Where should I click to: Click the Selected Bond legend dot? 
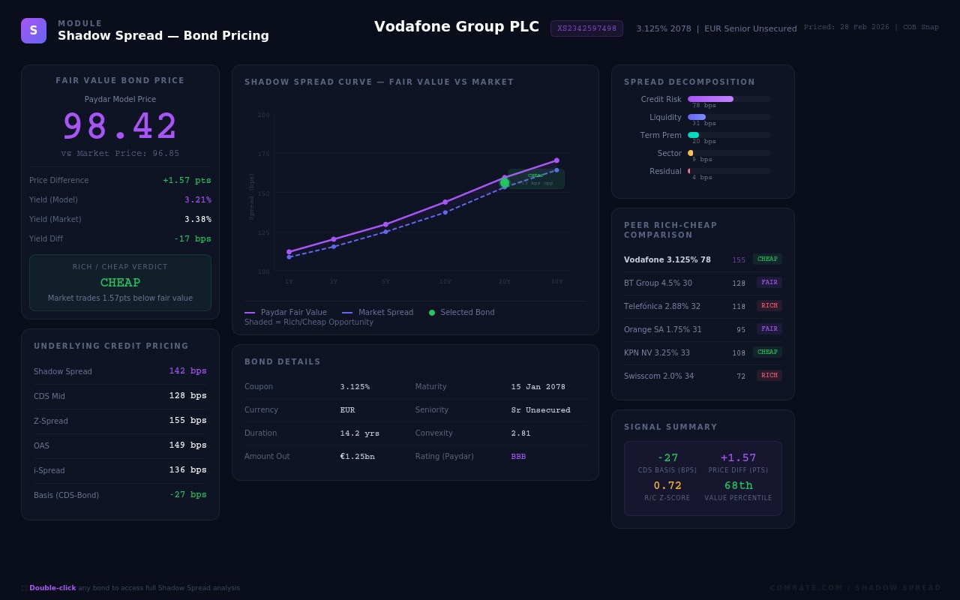432,313
